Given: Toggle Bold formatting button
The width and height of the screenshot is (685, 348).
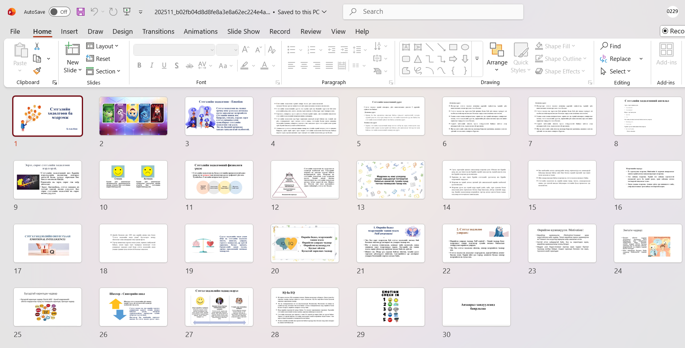Looking at the screenshot, I should click(139, 66).
